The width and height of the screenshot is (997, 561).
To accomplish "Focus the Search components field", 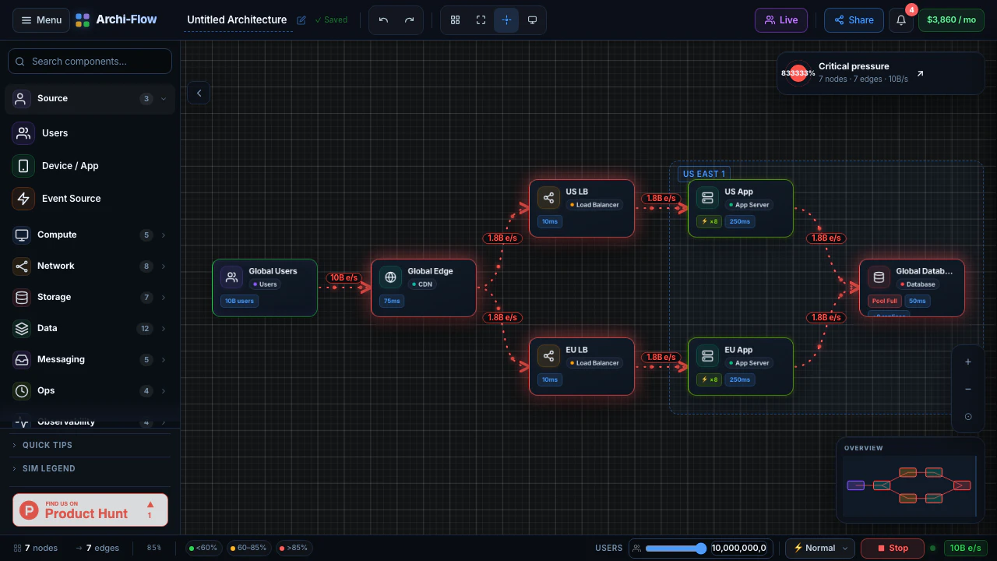I will click(90, 62).
